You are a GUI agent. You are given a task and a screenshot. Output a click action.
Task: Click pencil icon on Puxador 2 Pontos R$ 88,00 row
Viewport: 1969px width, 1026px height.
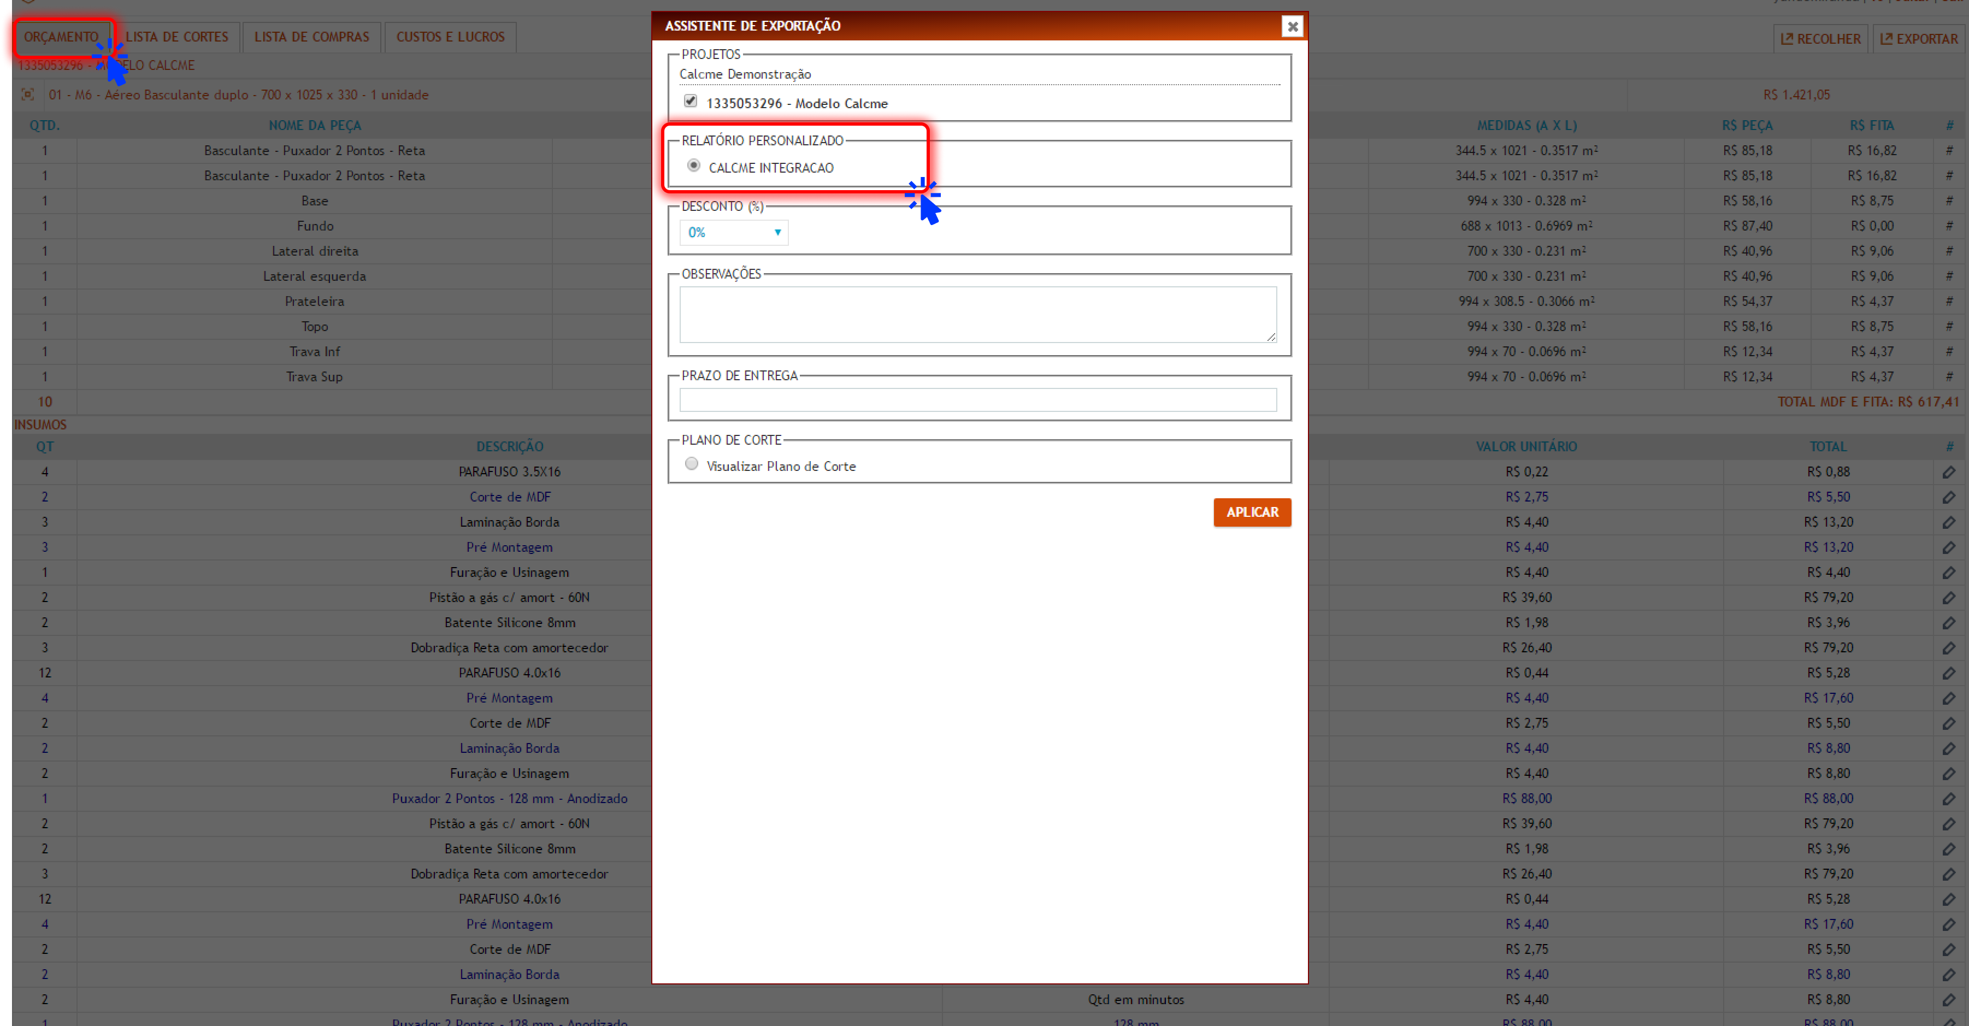click(1948, 799)
